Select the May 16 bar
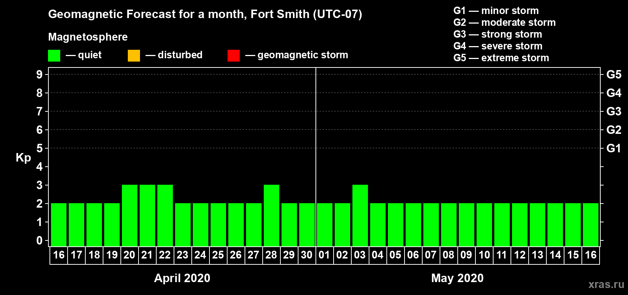The width and height of the screenshot is (628, 295). point(591,225)
